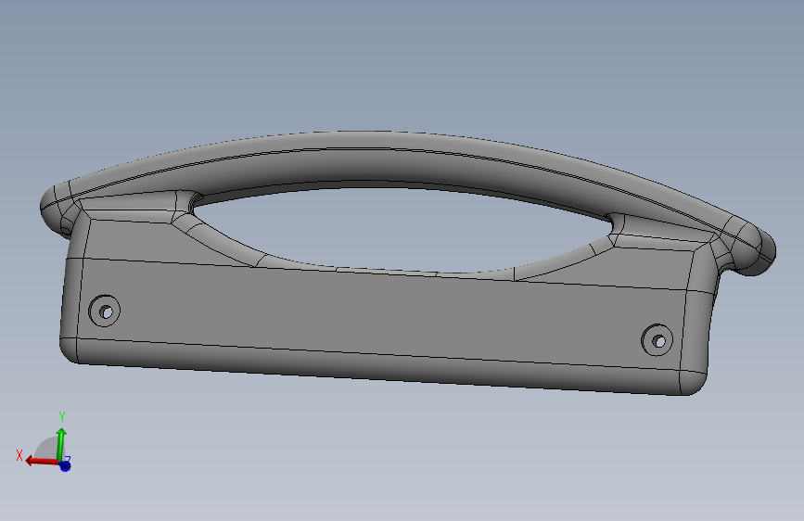The width and height of the screenshot is (804, 521).
Task: Click the red X axis arrow of triad
Action: point(42,461)
